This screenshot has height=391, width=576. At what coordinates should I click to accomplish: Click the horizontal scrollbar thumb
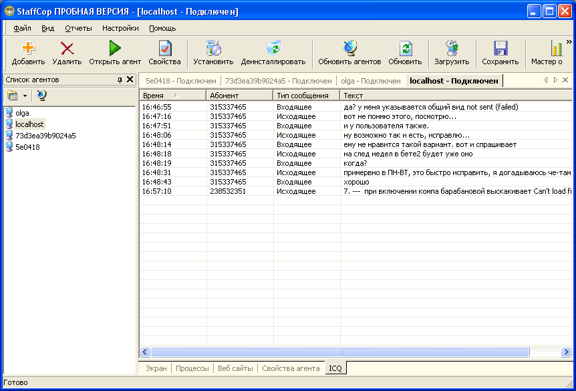(x=340, y=352)
